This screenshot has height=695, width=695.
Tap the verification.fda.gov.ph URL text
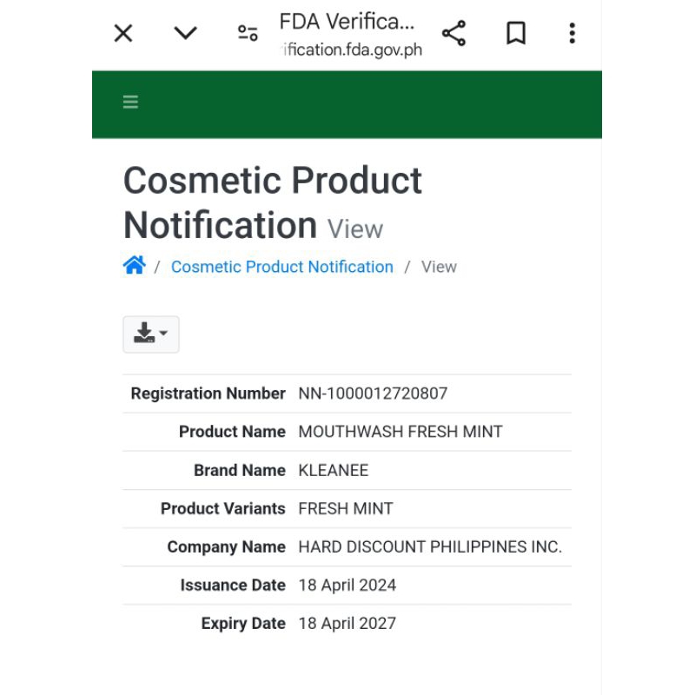[x=353, y=50]
